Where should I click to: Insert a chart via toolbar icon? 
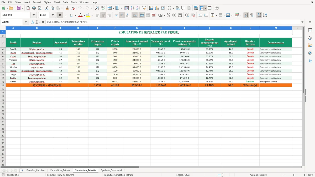pos(157,8)
